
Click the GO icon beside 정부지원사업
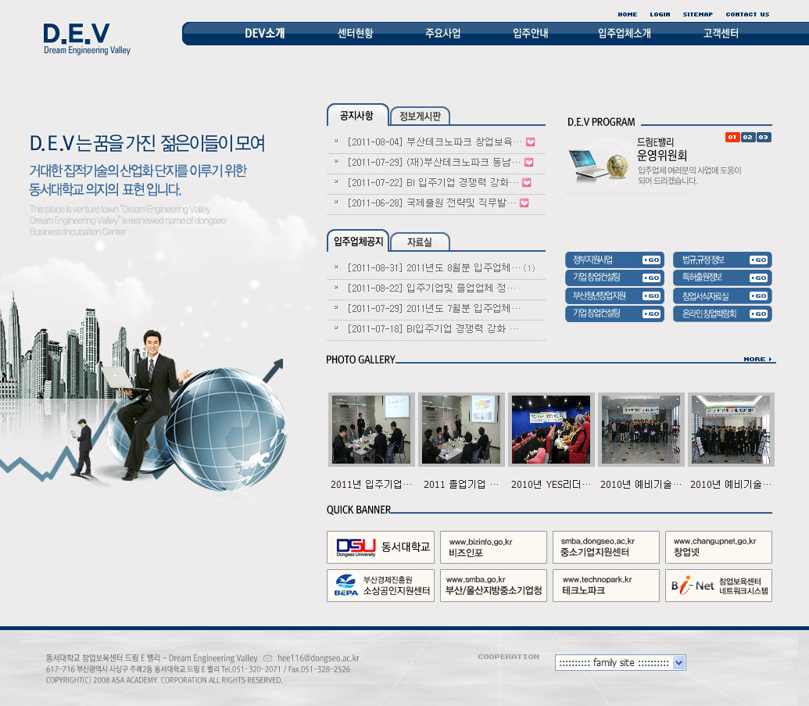pos(652,260)
